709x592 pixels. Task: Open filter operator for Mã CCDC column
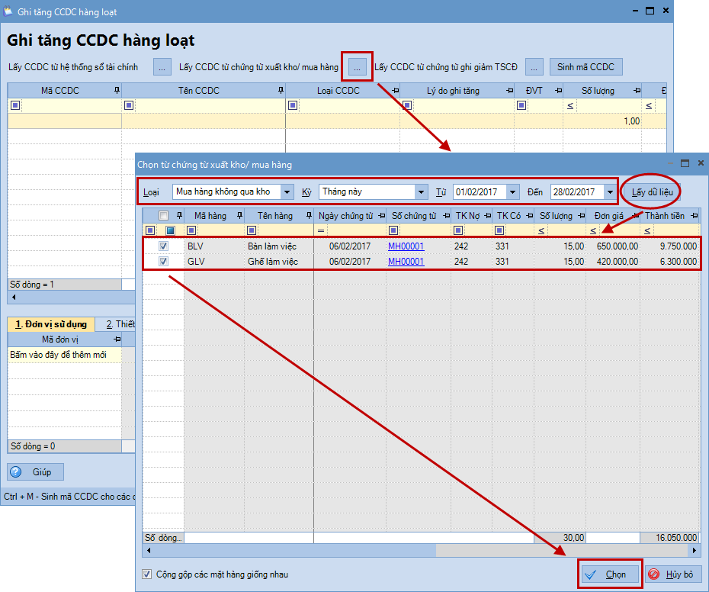pos(15,105)
